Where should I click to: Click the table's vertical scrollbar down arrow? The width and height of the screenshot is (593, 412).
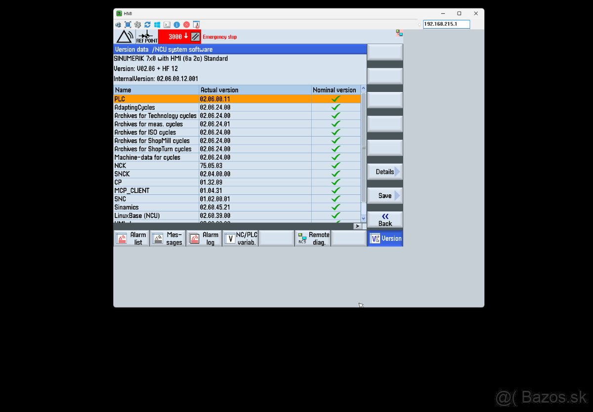pos(364,218)
